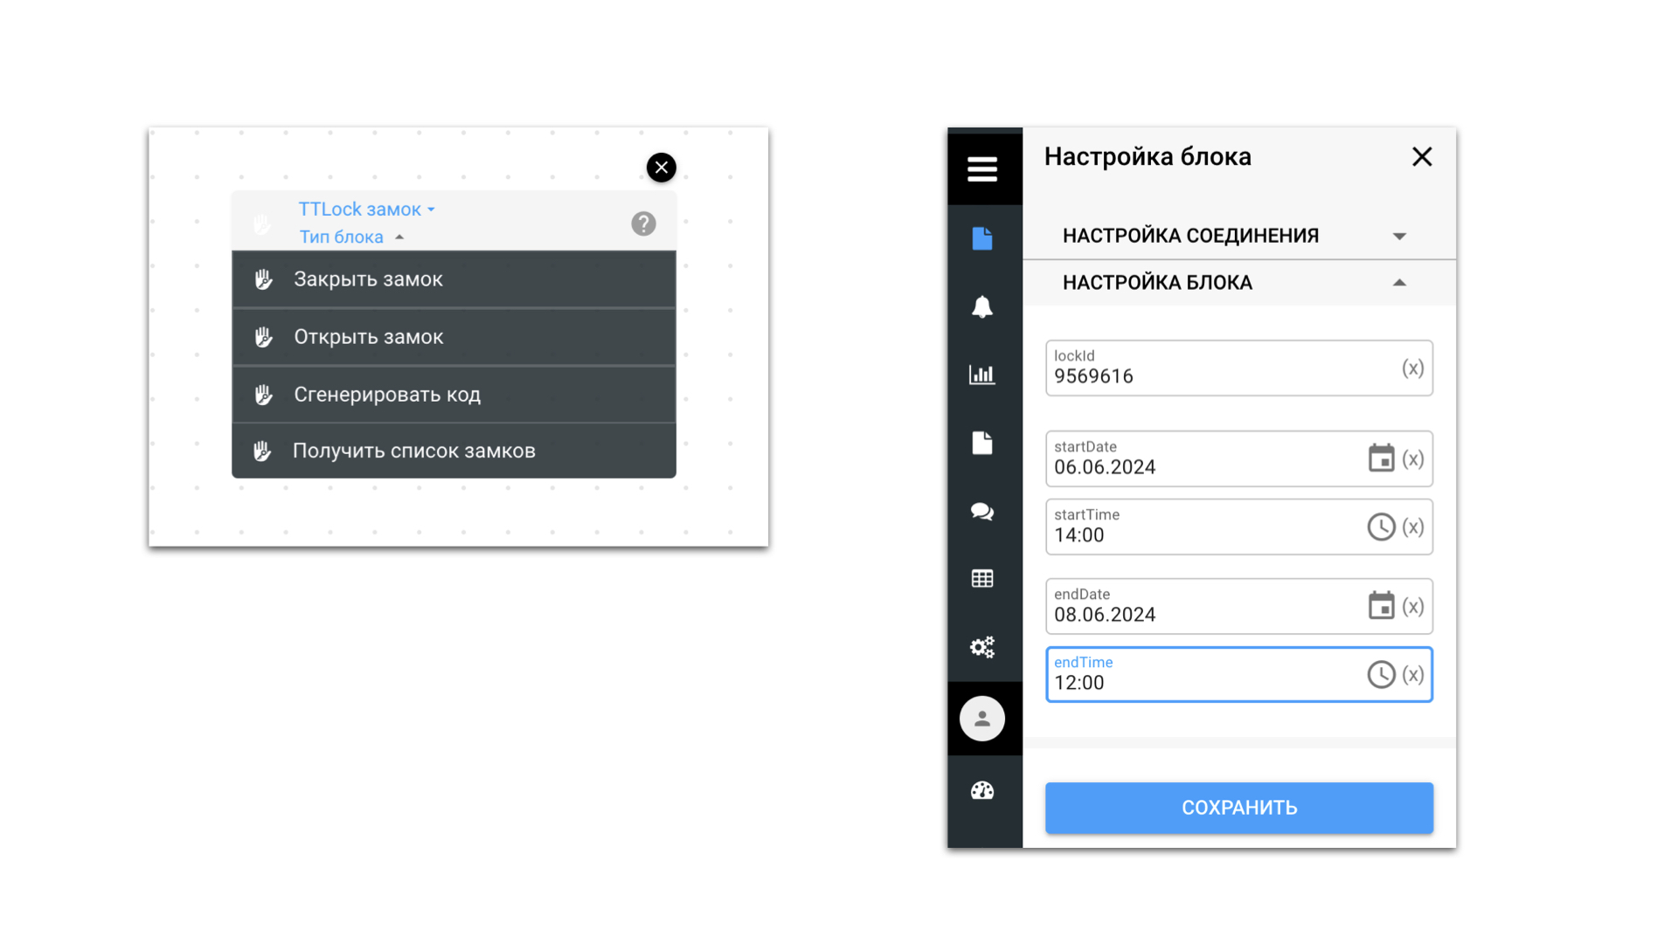Click the help question mark icon
1678x943 pixels.
coord(643,224)
